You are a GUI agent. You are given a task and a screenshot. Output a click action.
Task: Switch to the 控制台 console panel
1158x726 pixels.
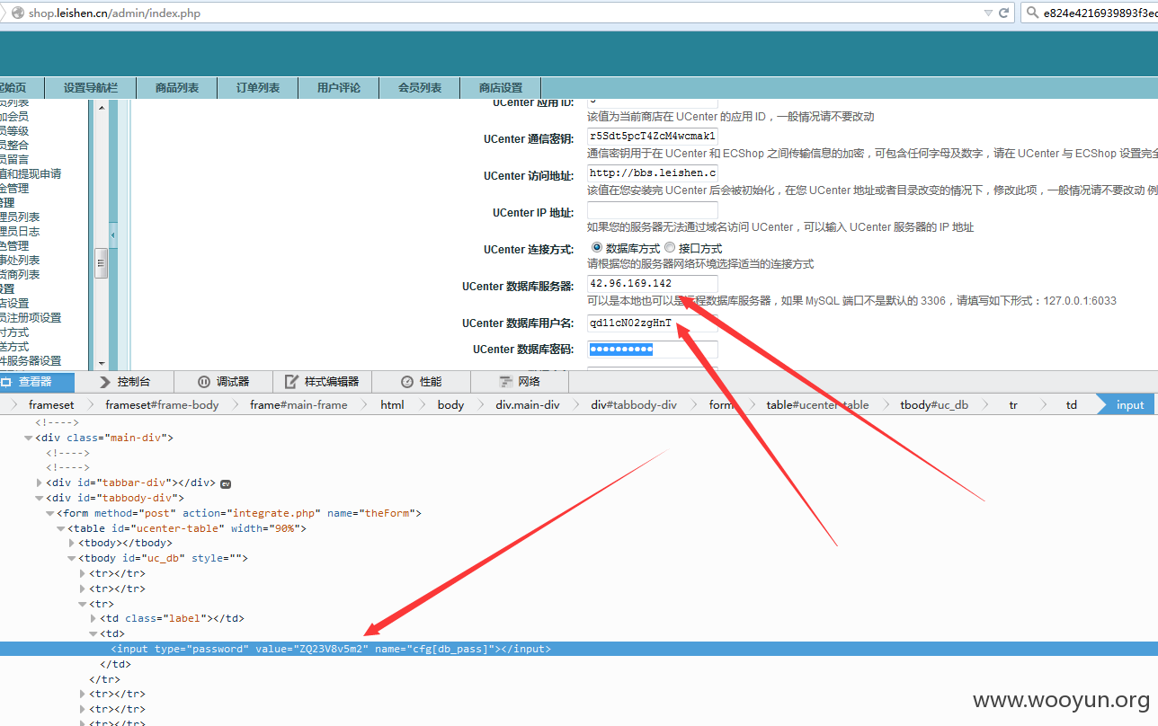coord(125,382)
